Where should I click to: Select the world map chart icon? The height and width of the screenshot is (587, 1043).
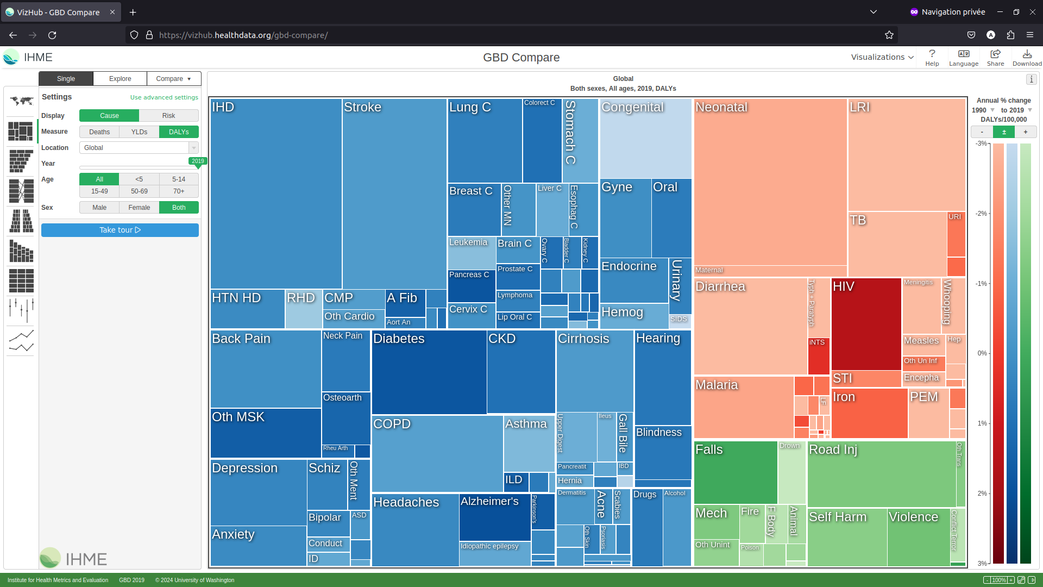point(21,101)
